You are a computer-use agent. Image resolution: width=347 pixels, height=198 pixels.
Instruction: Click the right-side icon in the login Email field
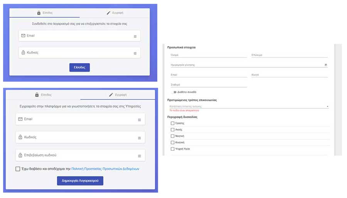pyautogui.click(x=135, y=37)
